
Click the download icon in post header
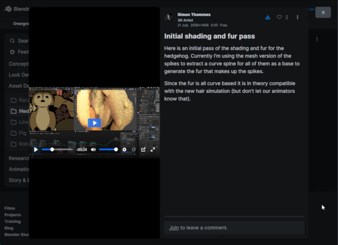tap(268, 17)
